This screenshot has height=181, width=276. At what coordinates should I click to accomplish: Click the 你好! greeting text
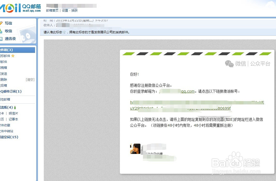click(x=134, y=74)
